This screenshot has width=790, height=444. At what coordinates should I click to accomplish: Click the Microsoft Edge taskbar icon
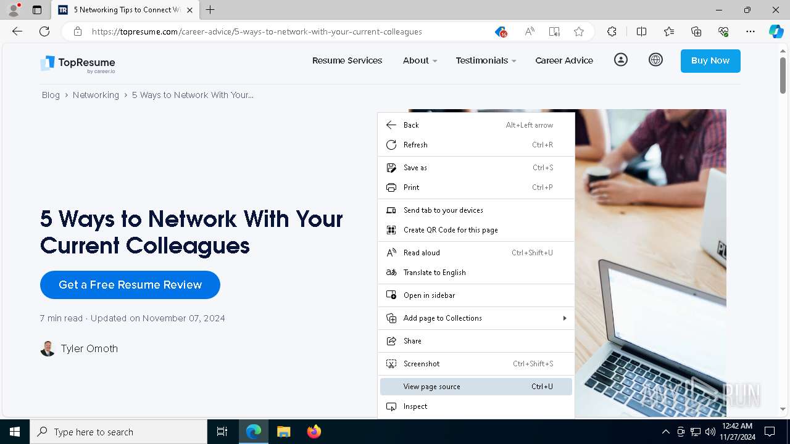coord(254,432)
